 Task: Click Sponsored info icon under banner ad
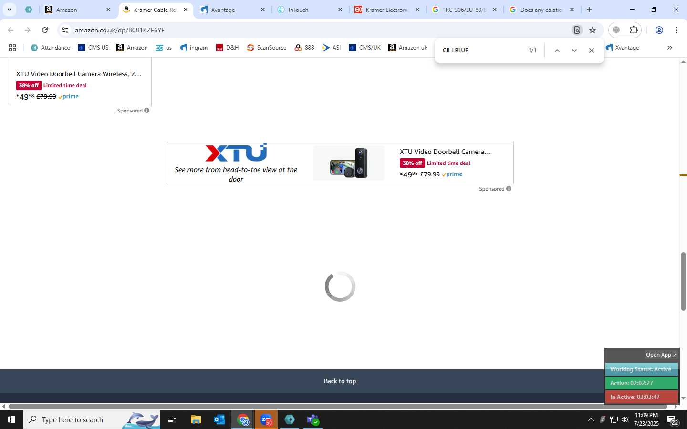click(509, 189)
